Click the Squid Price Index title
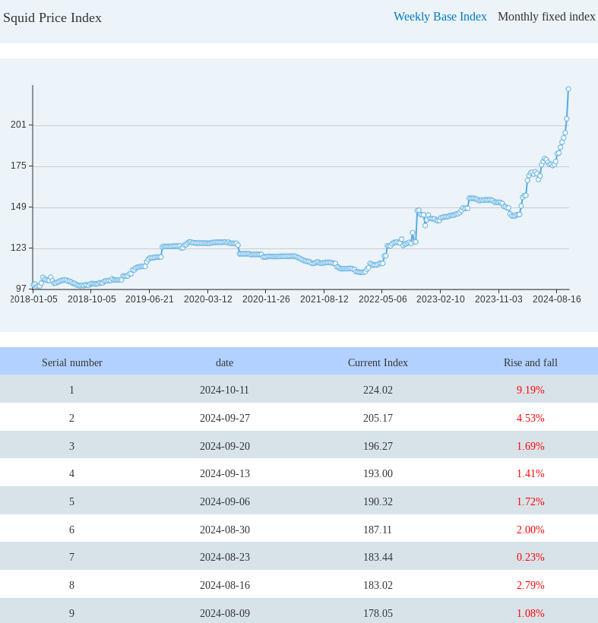The width and height of the screenshot is (598, 623). coord(52,17)
